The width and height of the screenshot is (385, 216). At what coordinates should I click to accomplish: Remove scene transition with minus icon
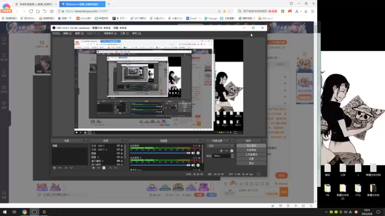tap(226, 151)
